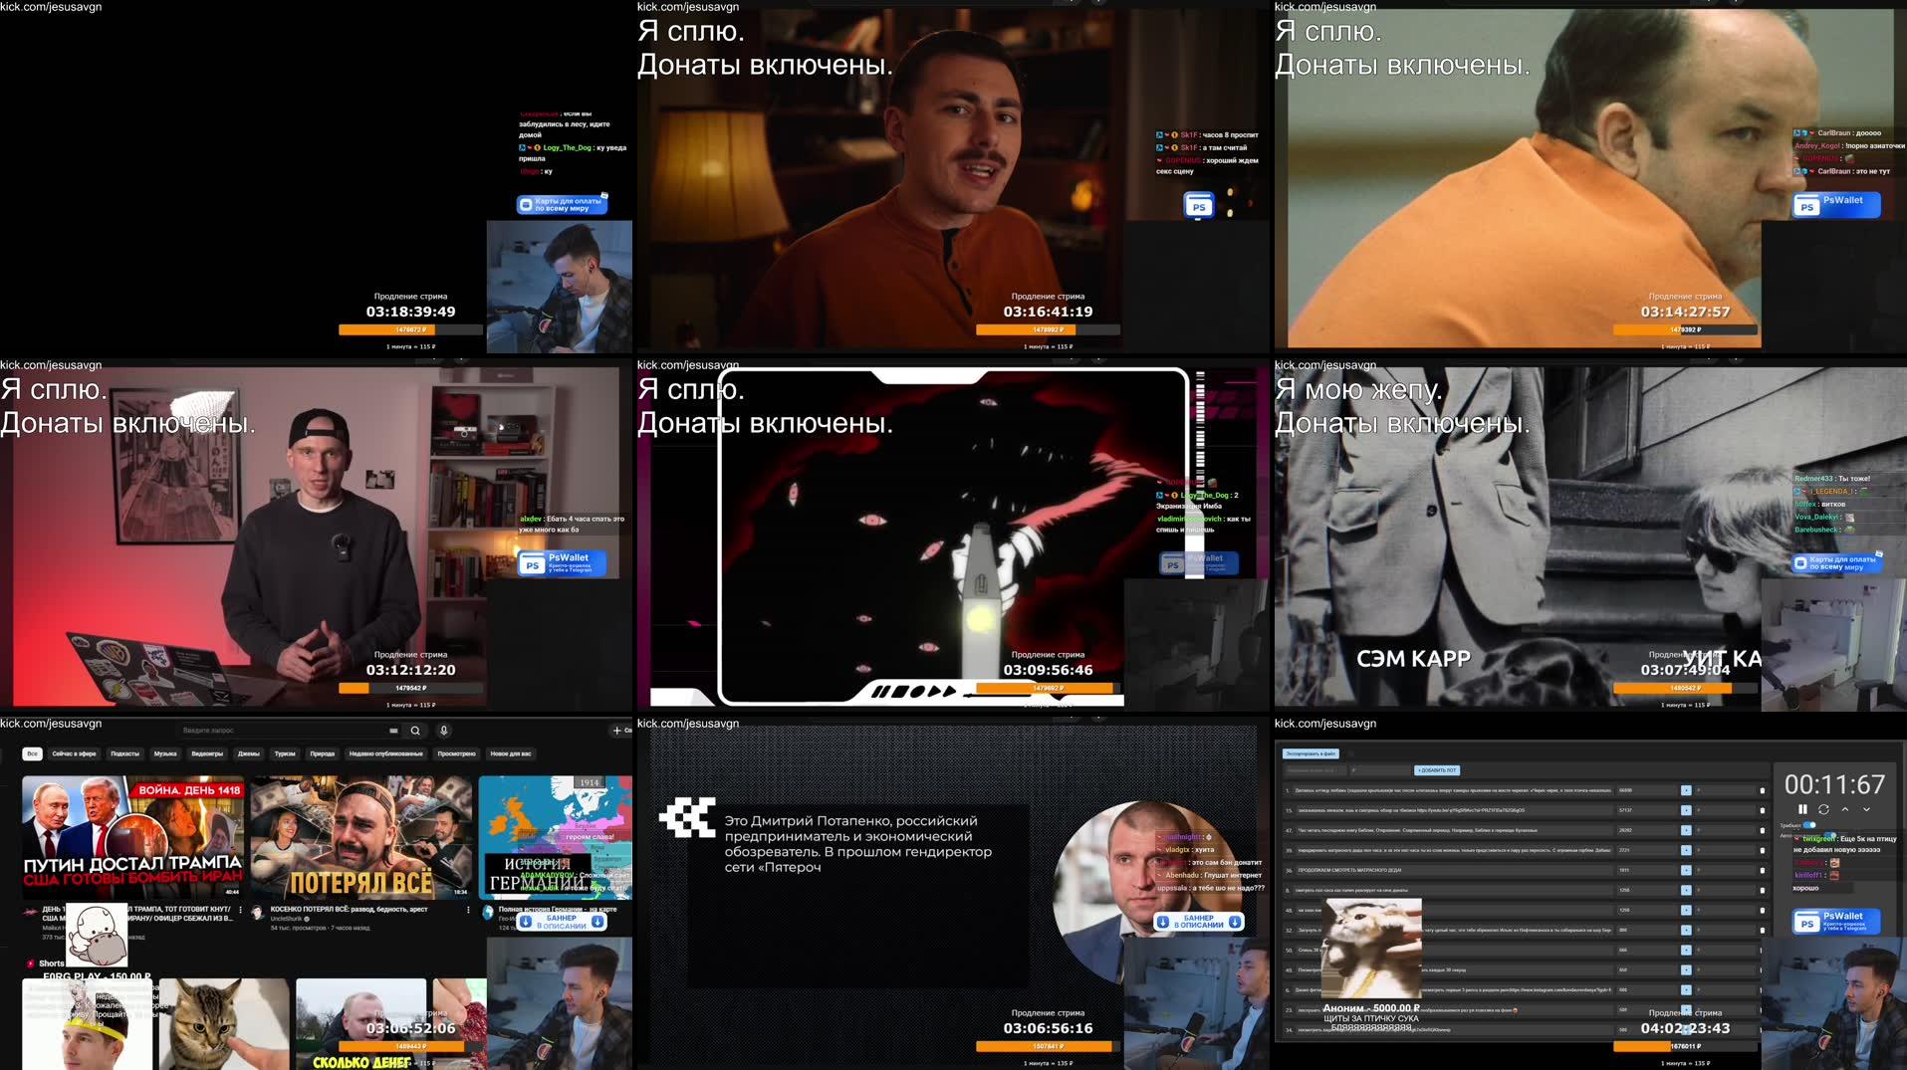This screenshot has width=1907, height=1070.
Task: Click the create plus icon on YouTube
Action: pos(617,730)
